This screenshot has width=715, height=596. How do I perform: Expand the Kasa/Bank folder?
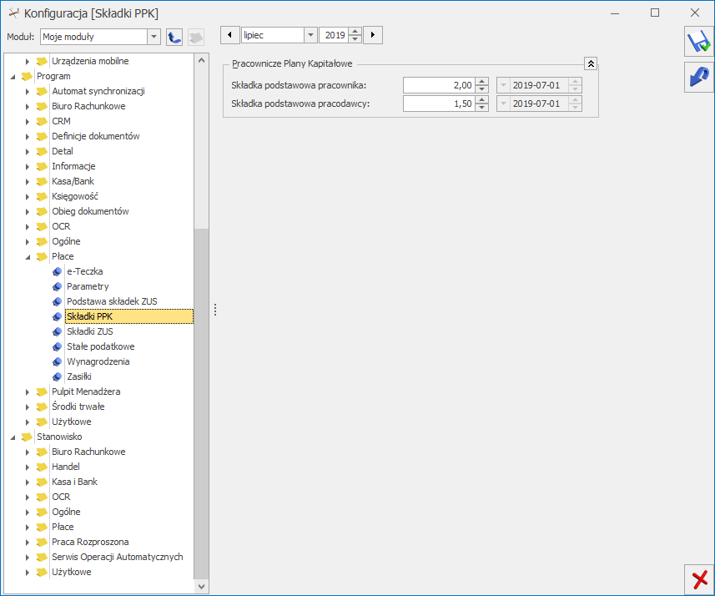click(28, 181)
